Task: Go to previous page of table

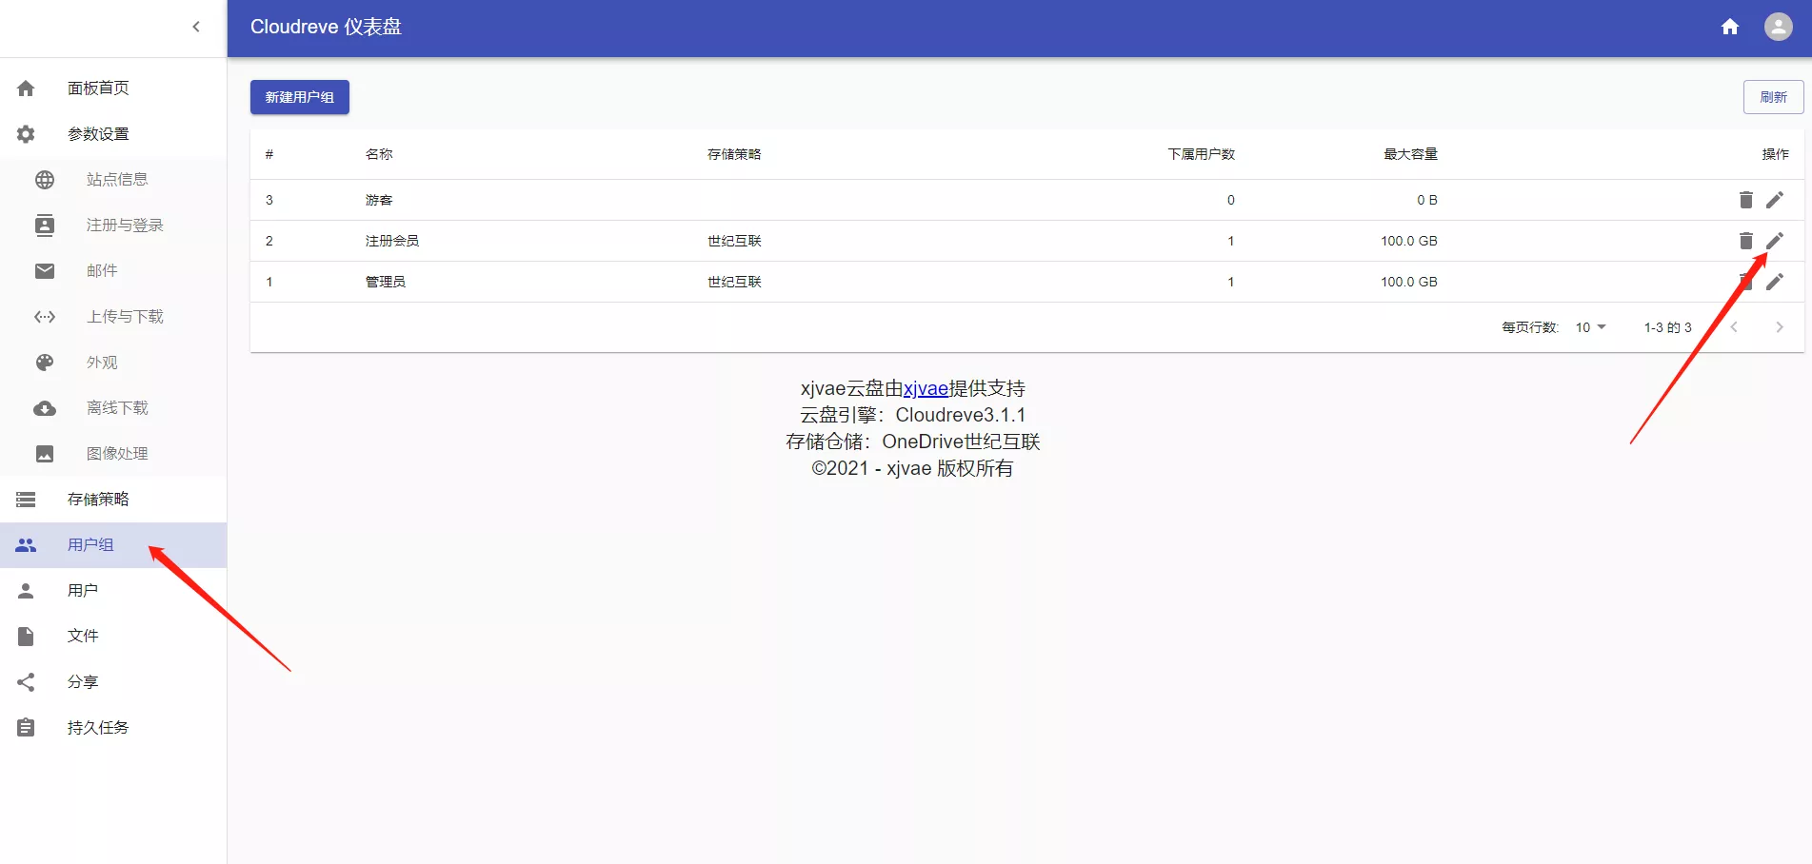Action: (x=1734, y=327)
